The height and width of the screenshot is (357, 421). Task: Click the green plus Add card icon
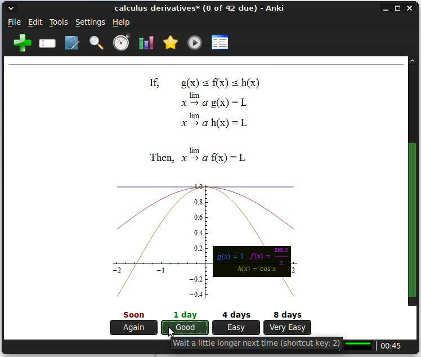tap(23, 43)
